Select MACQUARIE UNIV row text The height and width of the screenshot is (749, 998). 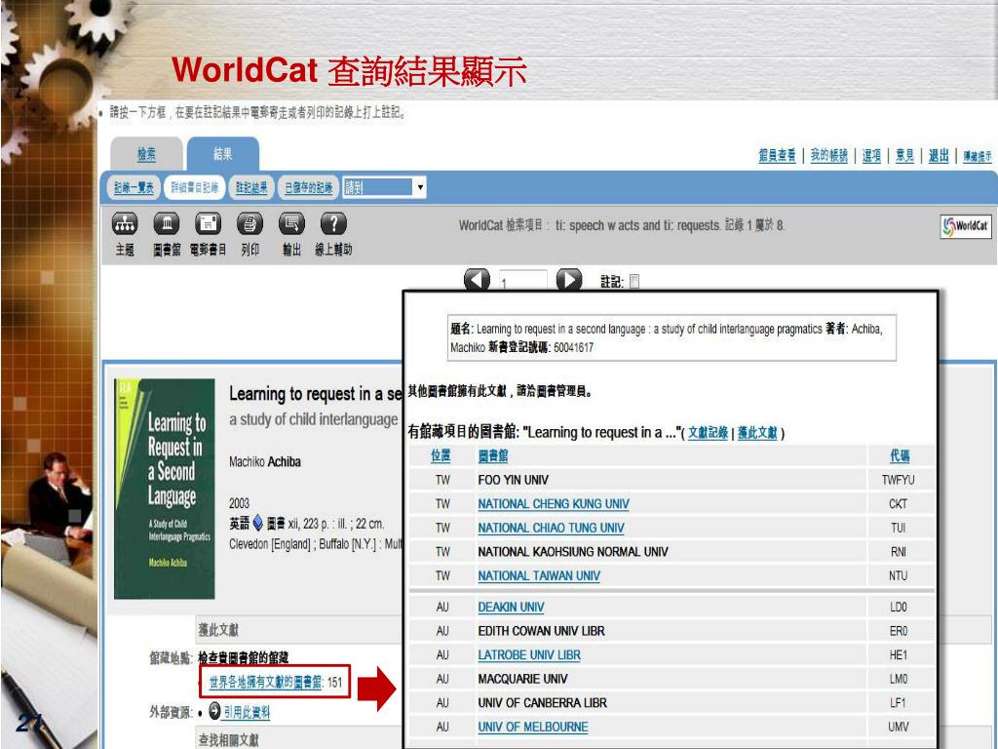click(x=523, y=679)
